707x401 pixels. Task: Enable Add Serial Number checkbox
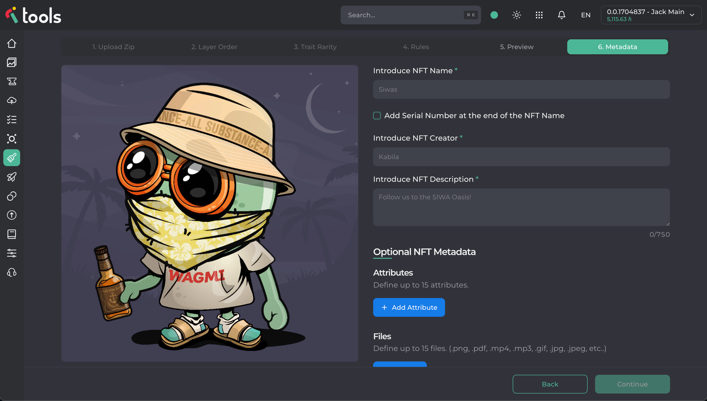pos(377,116)
